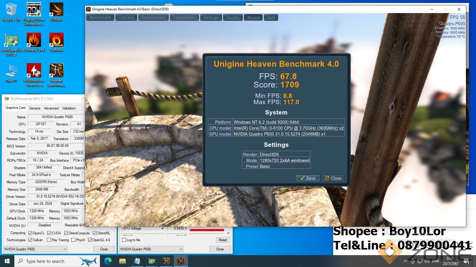Click the Unigine Heaven window title icon
This screenshot has width=476, height=267.
pyautogui.click(x=88, y=9)
